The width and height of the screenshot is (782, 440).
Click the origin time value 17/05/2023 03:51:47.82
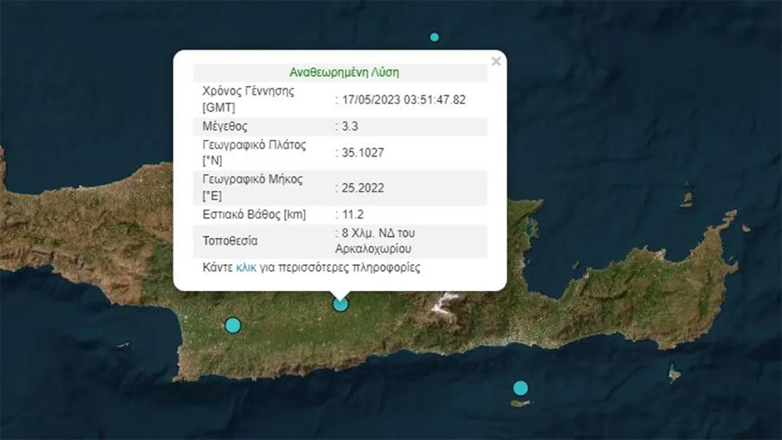(403, 100)
